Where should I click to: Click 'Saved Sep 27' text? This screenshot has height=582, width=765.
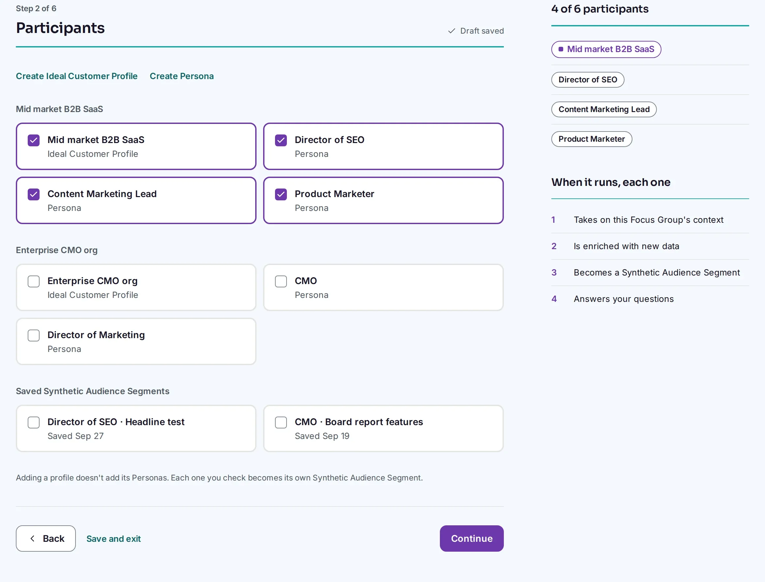tap(76, 436)
